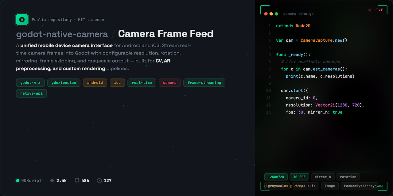Click the GDScript language label
Screen dimensions: 393x196
tap(31, 181)
